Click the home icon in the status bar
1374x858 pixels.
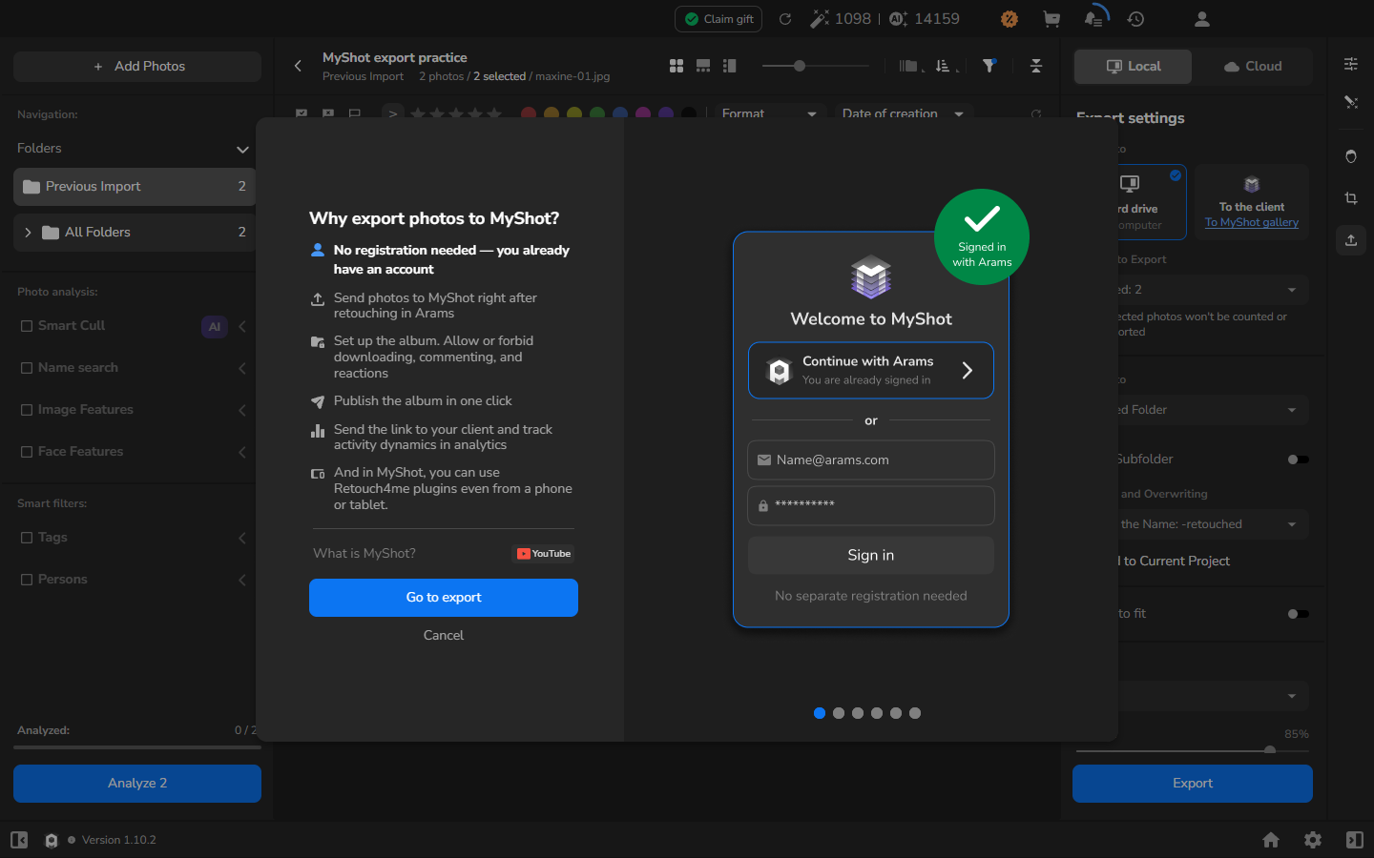pos(1271,840)
